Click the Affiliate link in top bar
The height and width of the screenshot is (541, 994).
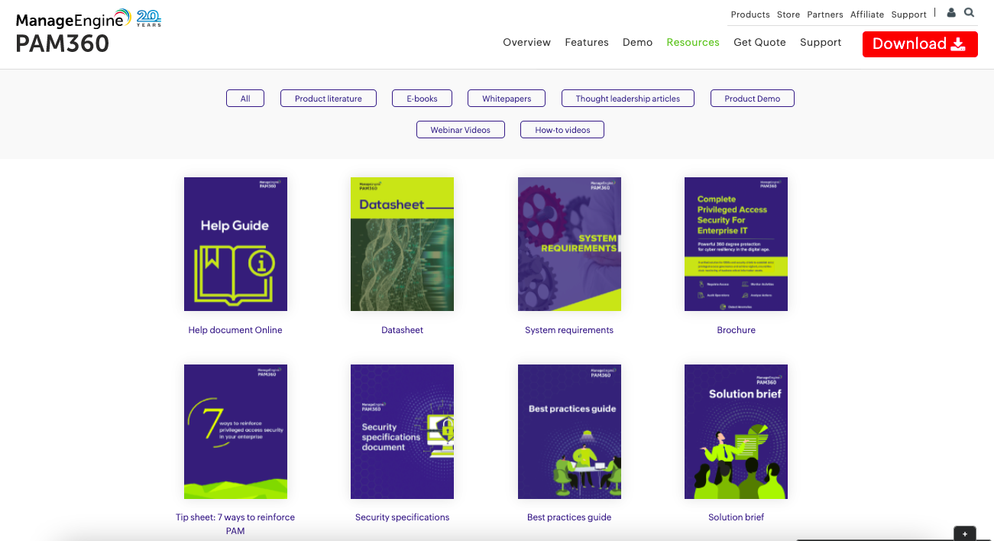click(x=867, y=15)
